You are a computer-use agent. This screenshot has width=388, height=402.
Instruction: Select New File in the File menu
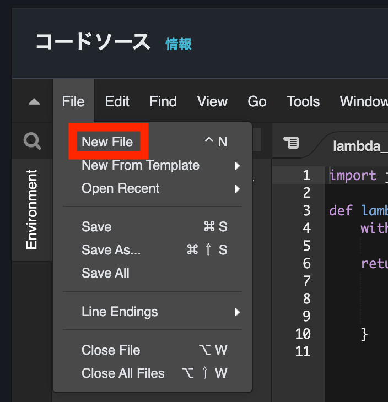tap(107, 142)
